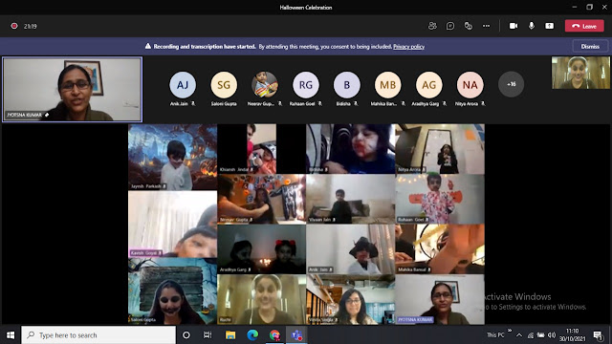Viewport: 612px width, 344px height.
Task: Open the network status tray icon
Action: (x=531, y=335)
